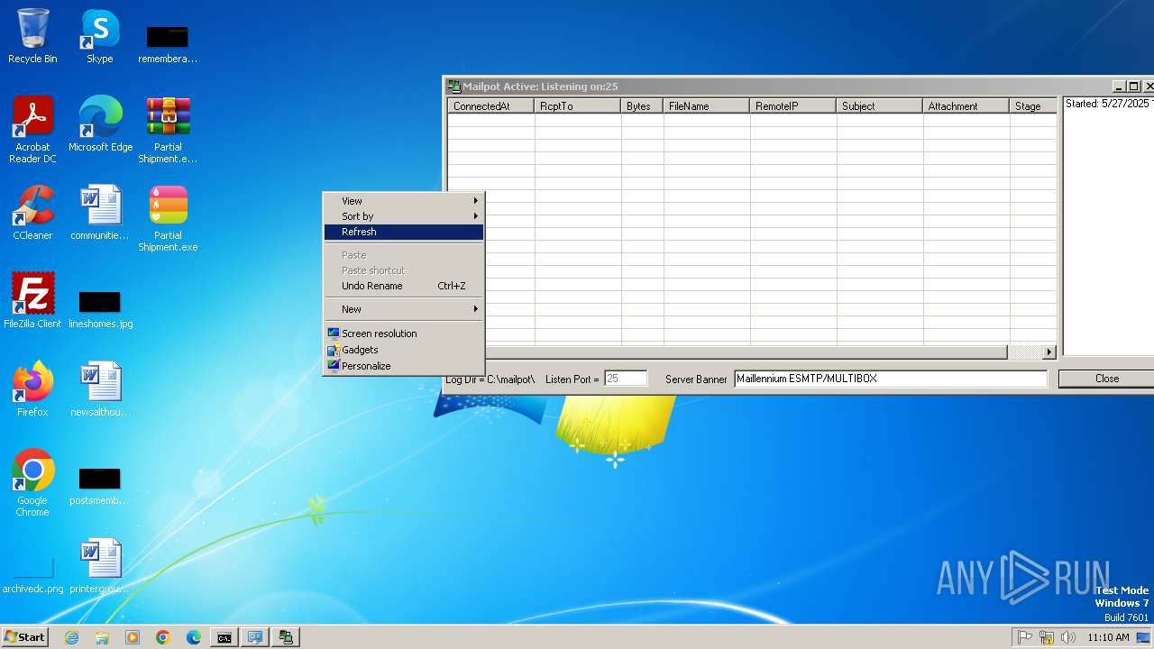Click the Listen Port field
Screen dimensions: 1154x649
(x=626, y=379)
